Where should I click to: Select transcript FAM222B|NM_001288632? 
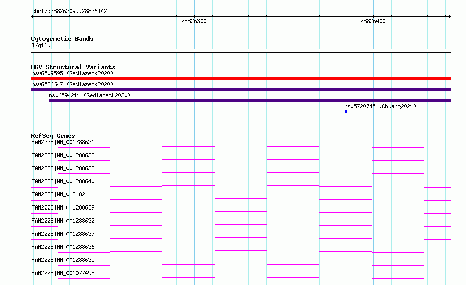[63, 221]
